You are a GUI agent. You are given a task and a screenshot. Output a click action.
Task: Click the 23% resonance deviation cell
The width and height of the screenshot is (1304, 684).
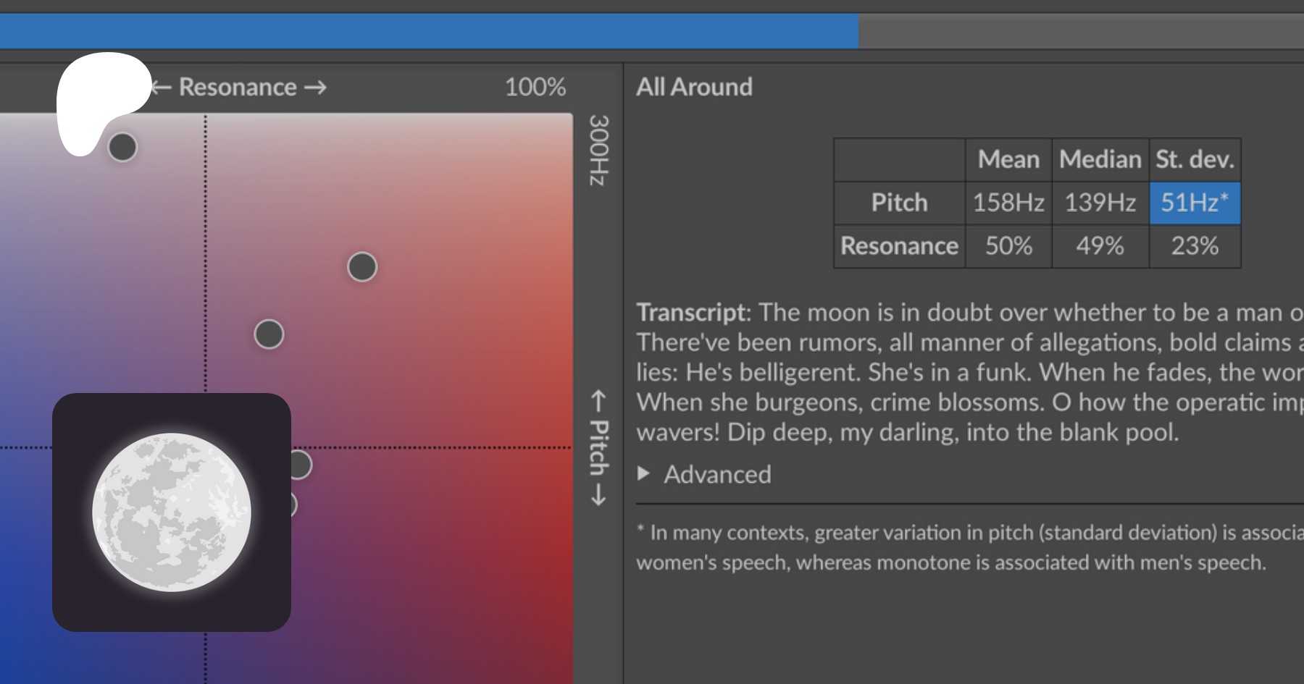(x=1195, y=246)
